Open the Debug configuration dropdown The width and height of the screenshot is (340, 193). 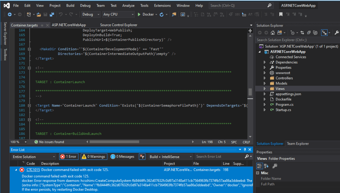click(91, 14)
